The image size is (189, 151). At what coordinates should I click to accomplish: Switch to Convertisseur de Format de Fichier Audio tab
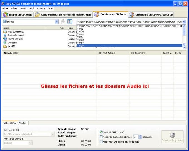[x=63, y=15]
